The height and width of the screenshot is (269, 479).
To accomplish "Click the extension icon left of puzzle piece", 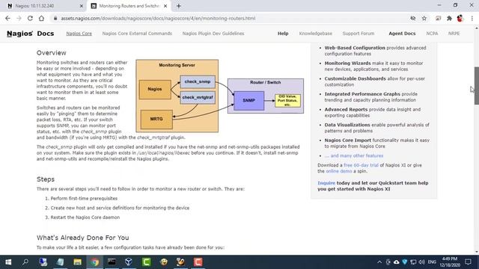I will [x=438, y=18].
